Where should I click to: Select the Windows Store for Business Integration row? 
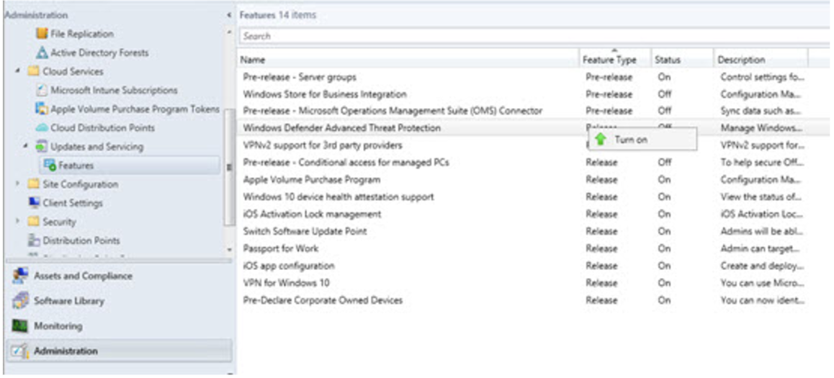(x=325, y=94)
